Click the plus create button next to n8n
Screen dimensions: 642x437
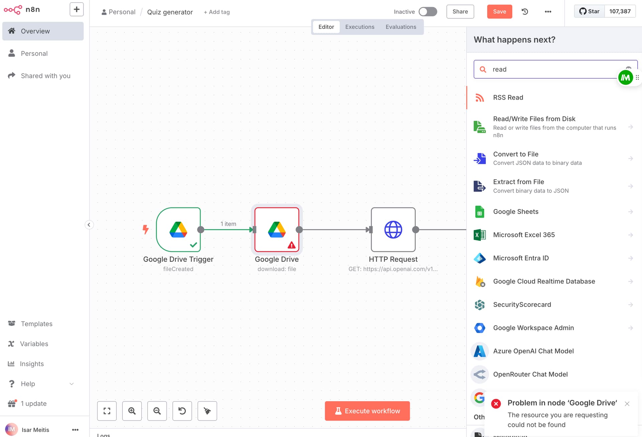point(77,9)
